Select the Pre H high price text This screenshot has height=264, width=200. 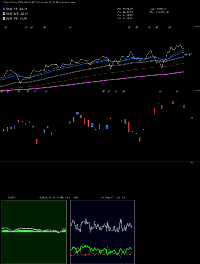pyautogui.click(x=125, y=12)
